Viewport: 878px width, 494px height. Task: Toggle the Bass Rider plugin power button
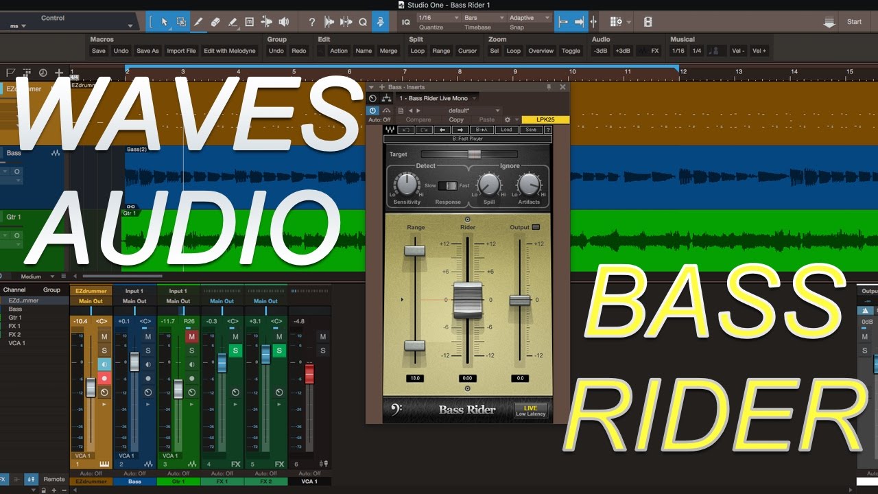click(x=372, y=110)
